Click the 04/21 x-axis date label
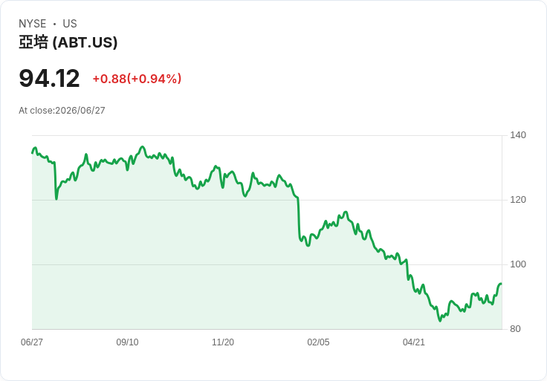 (414, 342)
